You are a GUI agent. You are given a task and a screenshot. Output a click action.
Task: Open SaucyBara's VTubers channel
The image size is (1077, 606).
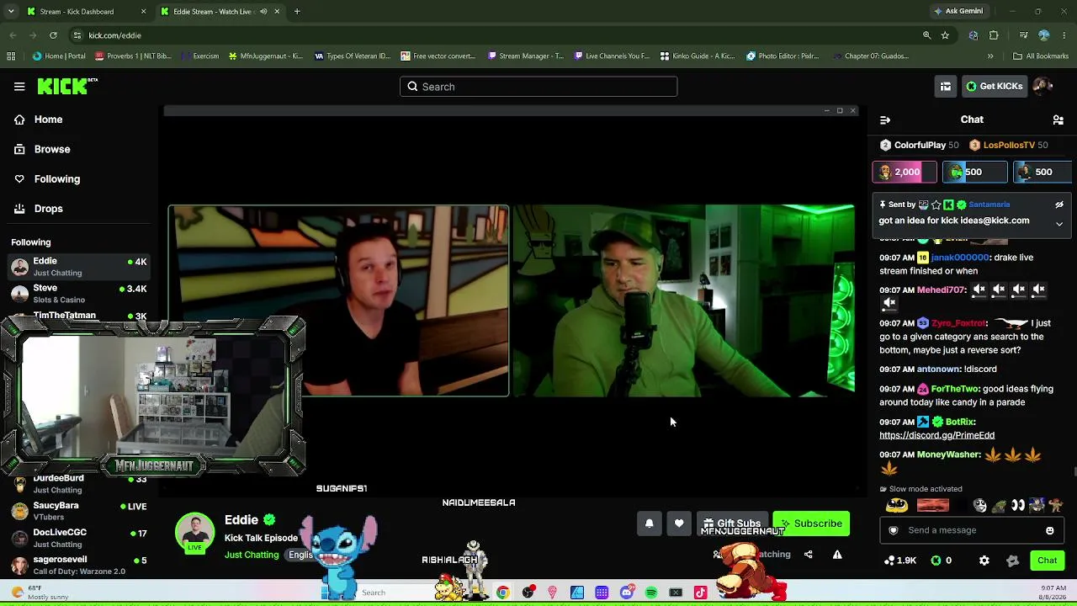[x=79, y=511]
